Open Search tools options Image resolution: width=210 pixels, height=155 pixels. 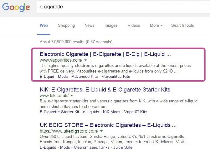click(x=182, y=25)
